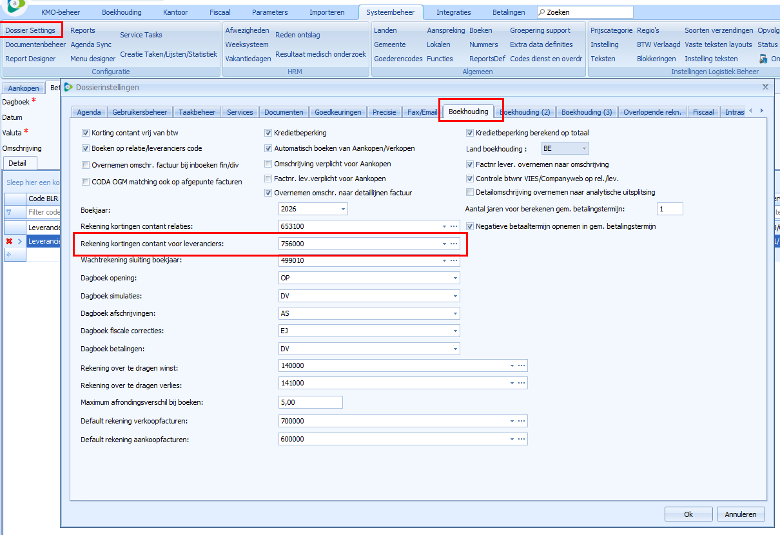Open the Overlopende rekn. tab

[652, 112]
